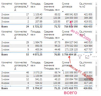The image size is (101, 96).
Task: Select cell 466 638 150
Action: 71,76
